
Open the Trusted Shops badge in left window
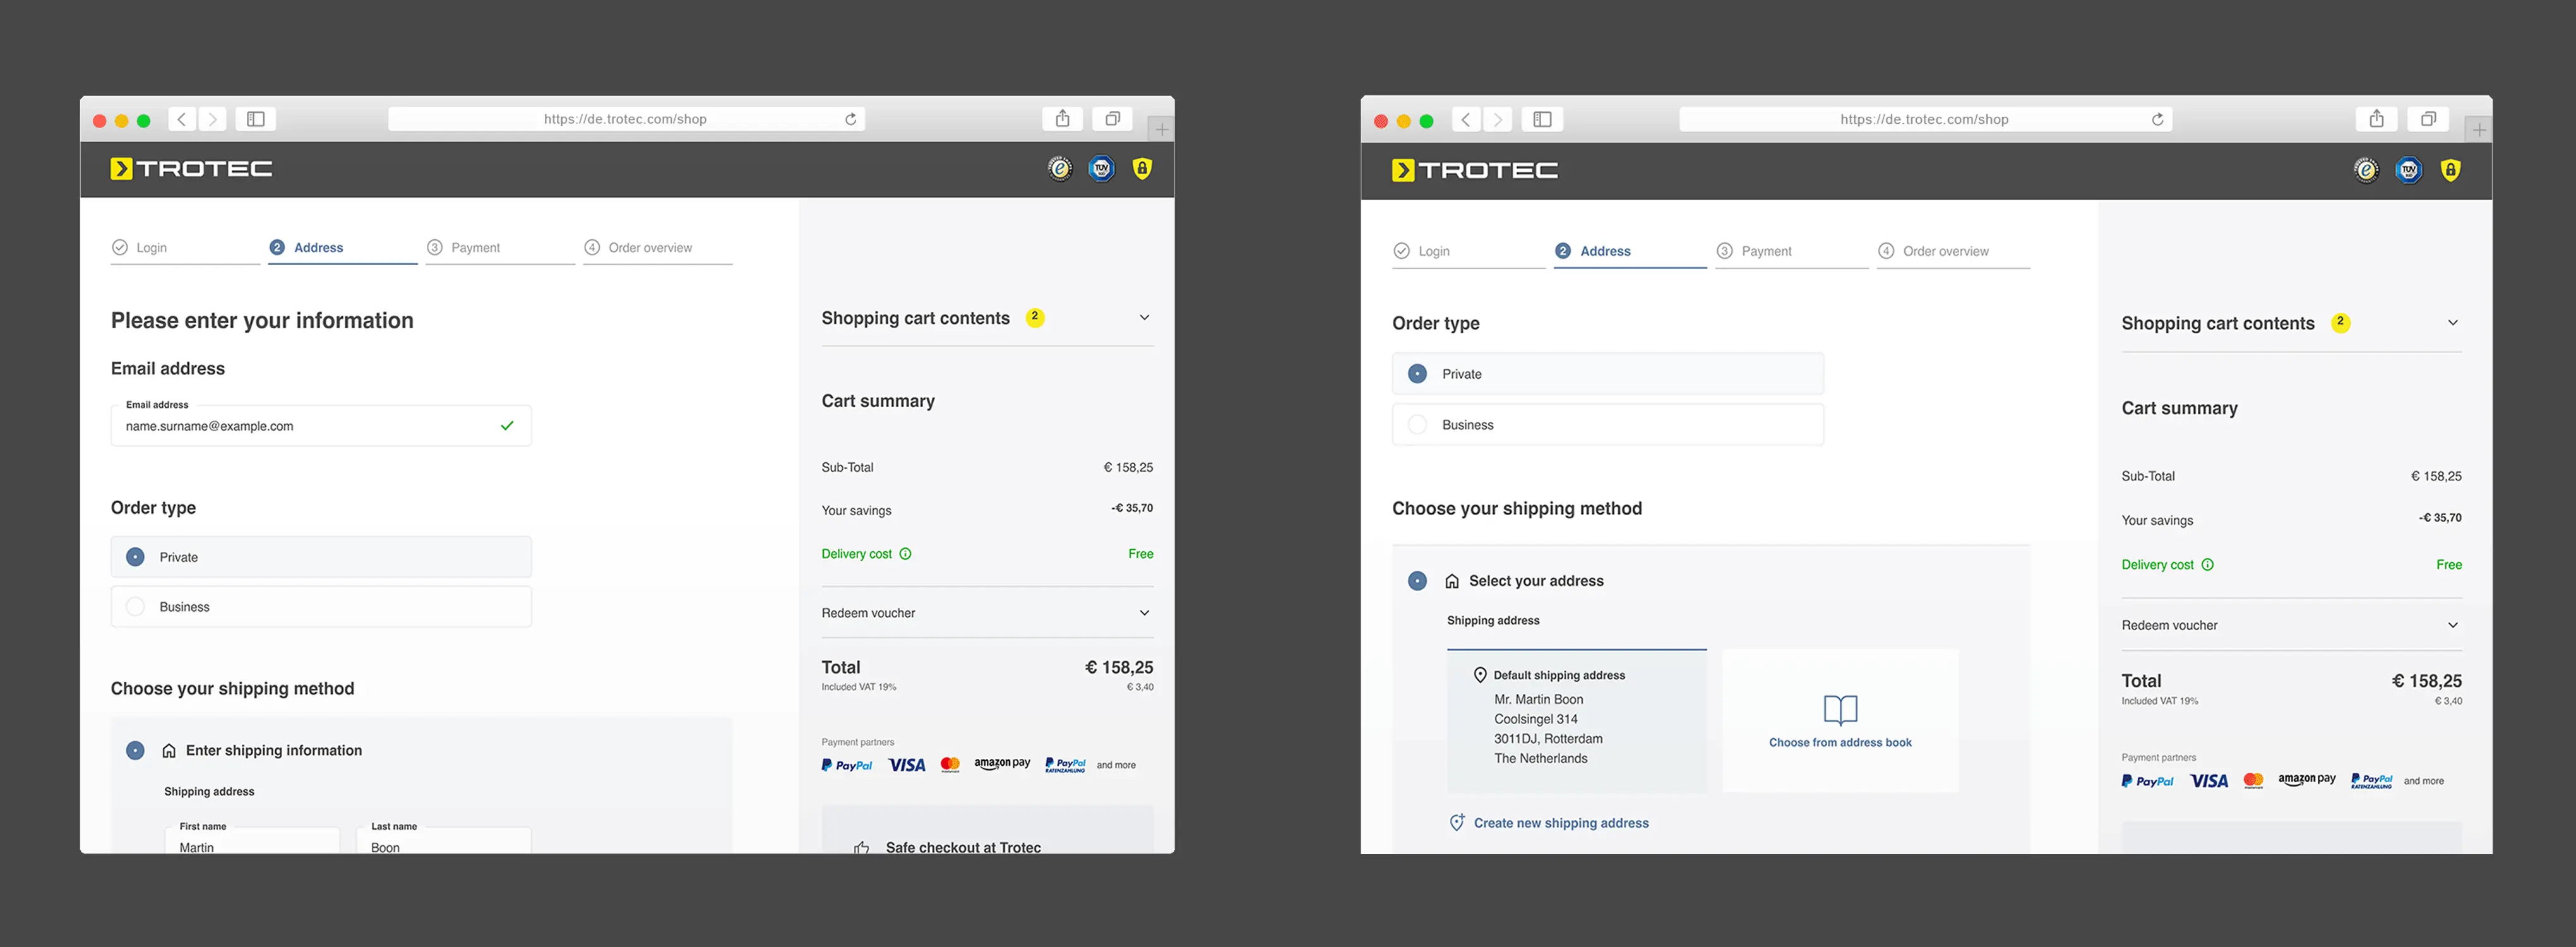tap(1060, 169)
